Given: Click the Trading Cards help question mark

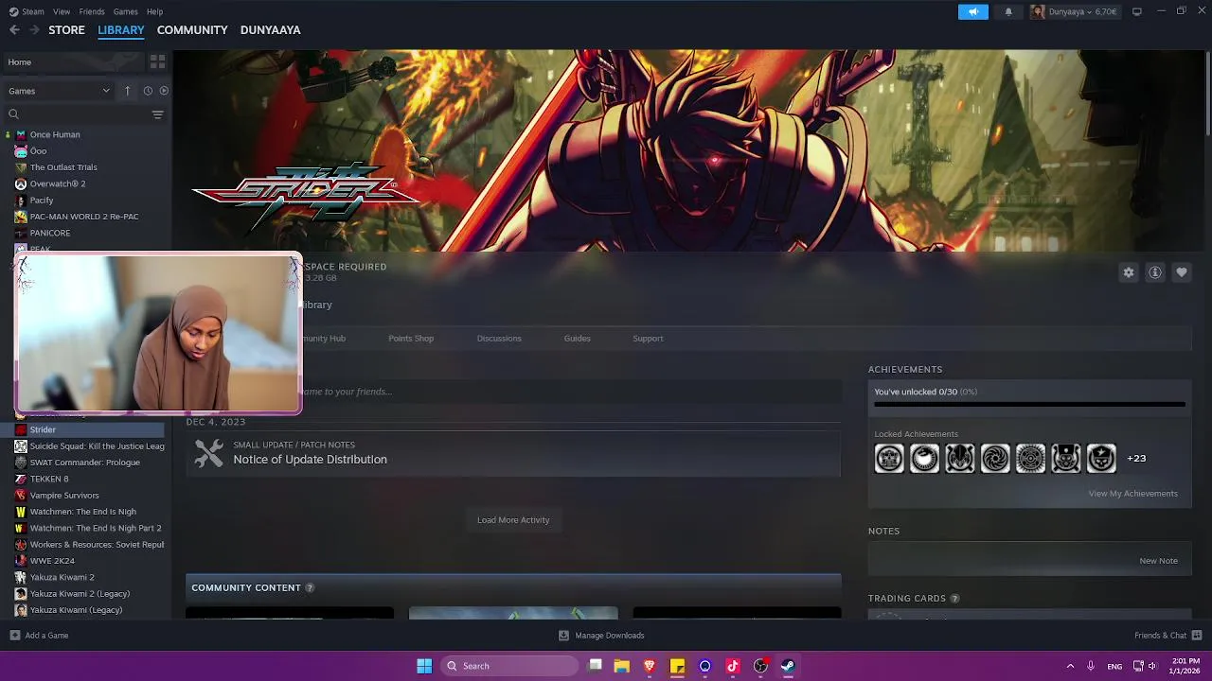Looking at the screenshot, I should coord(954,599).
